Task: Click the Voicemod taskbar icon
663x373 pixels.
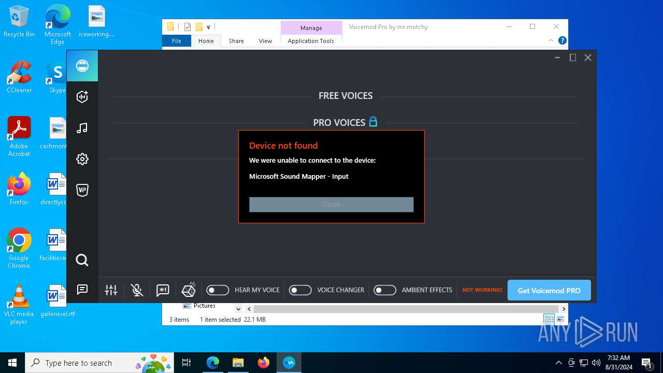Action: coord(289,363)
